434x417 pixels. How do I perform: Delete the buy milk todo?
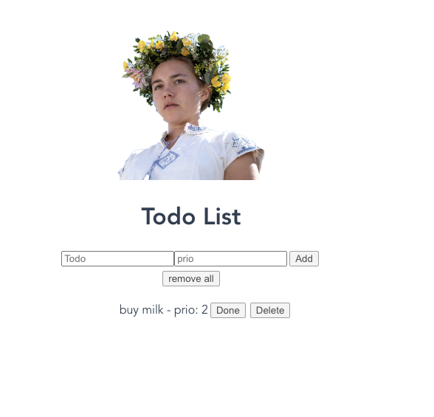(270, 310)
